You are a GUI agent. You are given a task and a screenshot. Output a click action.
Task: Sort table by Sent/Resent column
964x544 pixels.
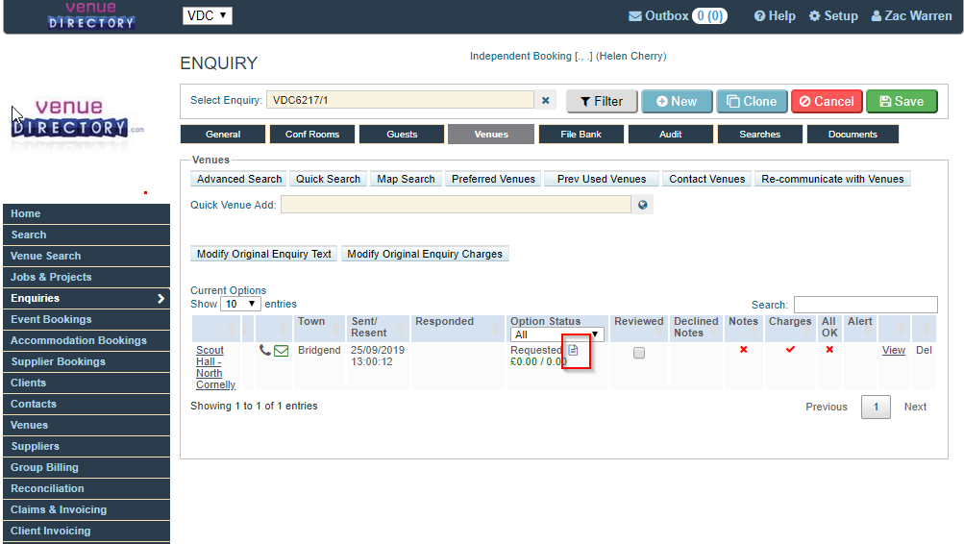coord(378,328)
